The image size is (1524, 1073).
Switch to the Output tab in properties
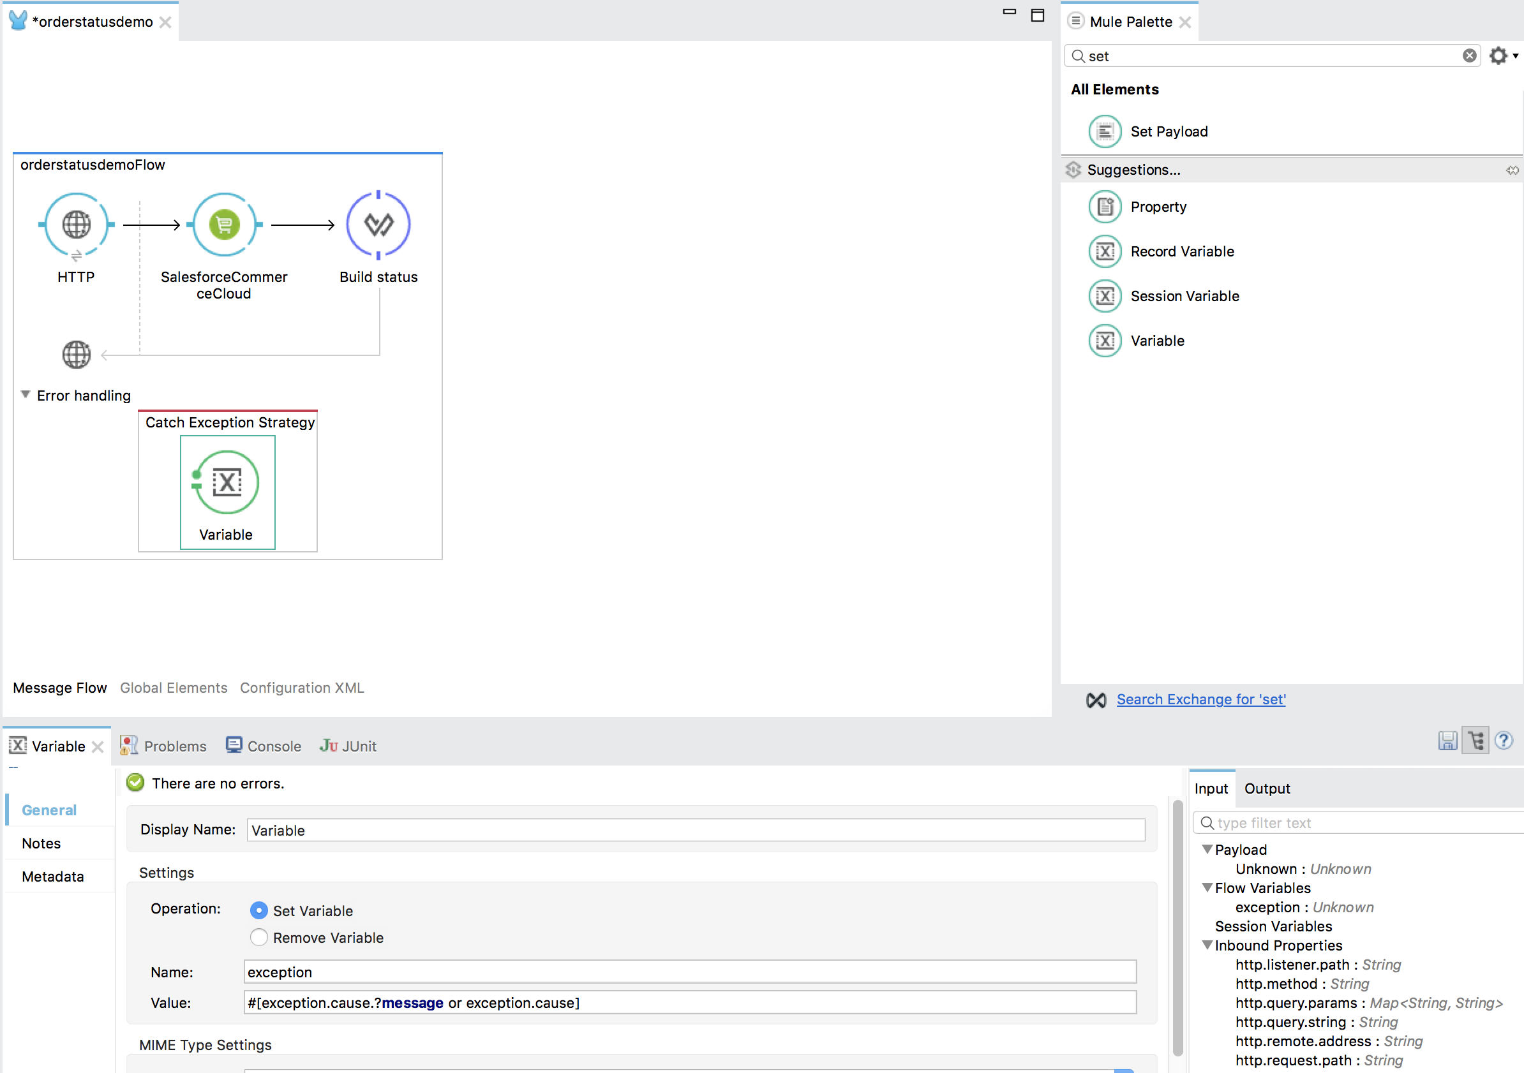1267,788
